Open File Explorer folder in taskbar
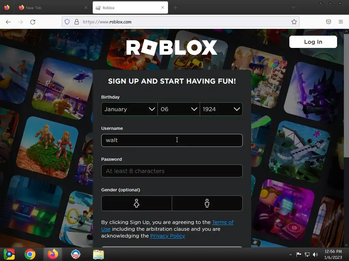Screen dimensions: 349x261 pos(98,254)
